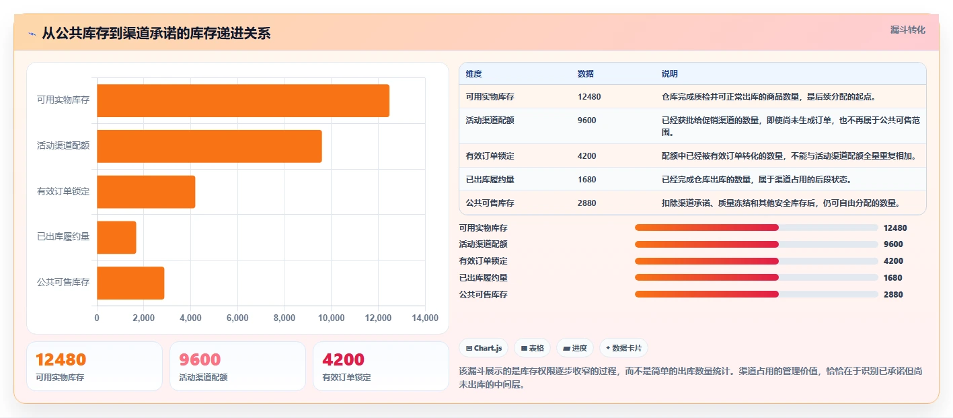Click the lightning icon beside the title
This screenshot has height=418, width=953.
[32, 34]
